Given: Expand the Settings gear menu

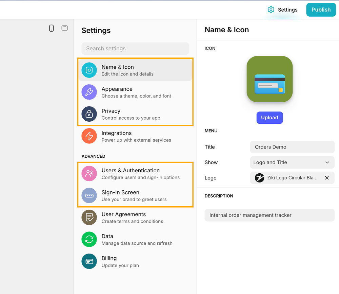Looking at the screenshot, I should (x=271, y=10).
